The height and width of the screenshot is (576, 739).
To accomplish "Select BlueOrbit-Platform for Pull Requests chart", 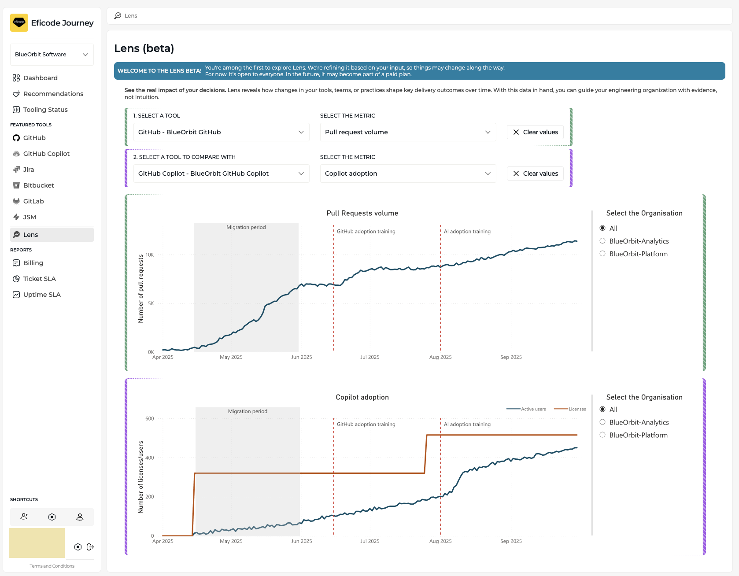I will click(602, 254).
